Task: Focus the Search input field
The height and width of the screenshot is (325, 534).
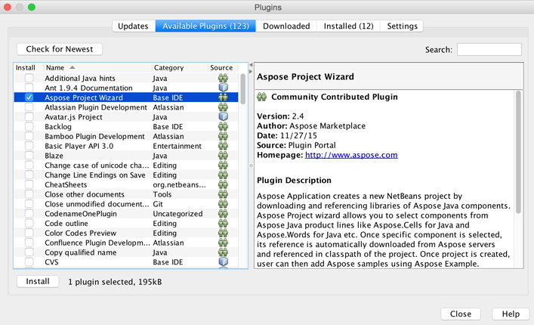Action: coord(489,49)
